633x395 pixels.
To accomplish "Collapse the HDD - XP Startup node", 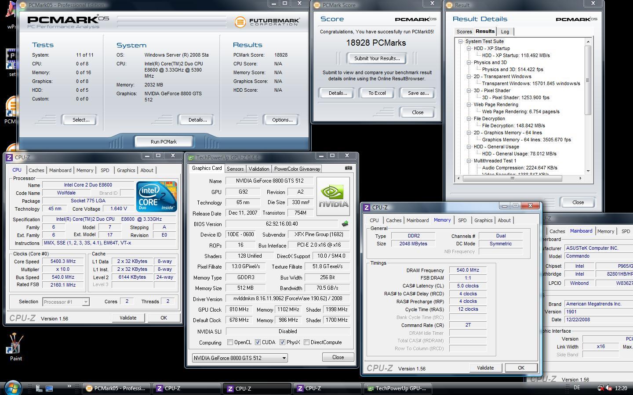I will (x=469, y=48).
